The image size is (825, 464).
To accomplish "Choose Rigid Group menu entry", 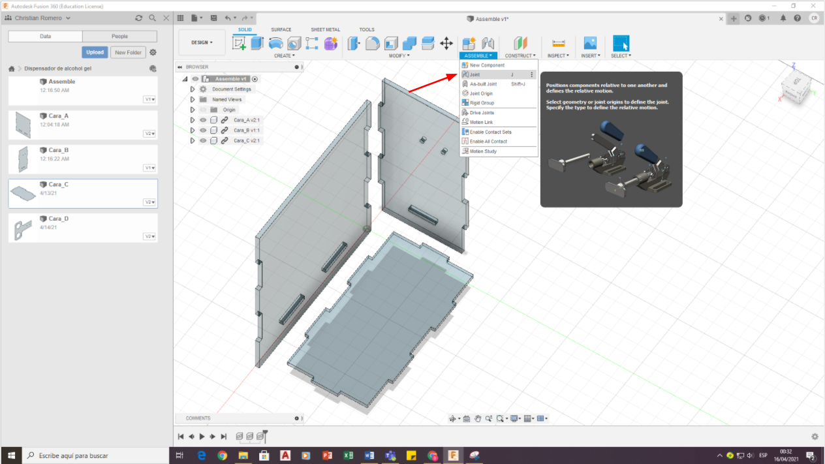I will click(498, 103).
